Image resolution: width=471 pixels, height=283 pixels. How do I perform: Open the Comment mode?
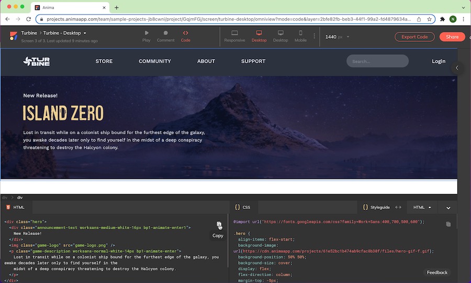[x=165, y=33]
